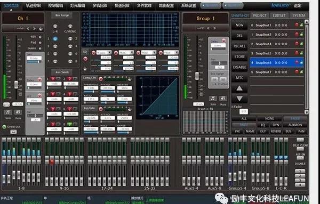The height and width of the screenshot is (204, 320).
Task: Assign channel 1 to the L-R bus
Action: click(55, 26)
